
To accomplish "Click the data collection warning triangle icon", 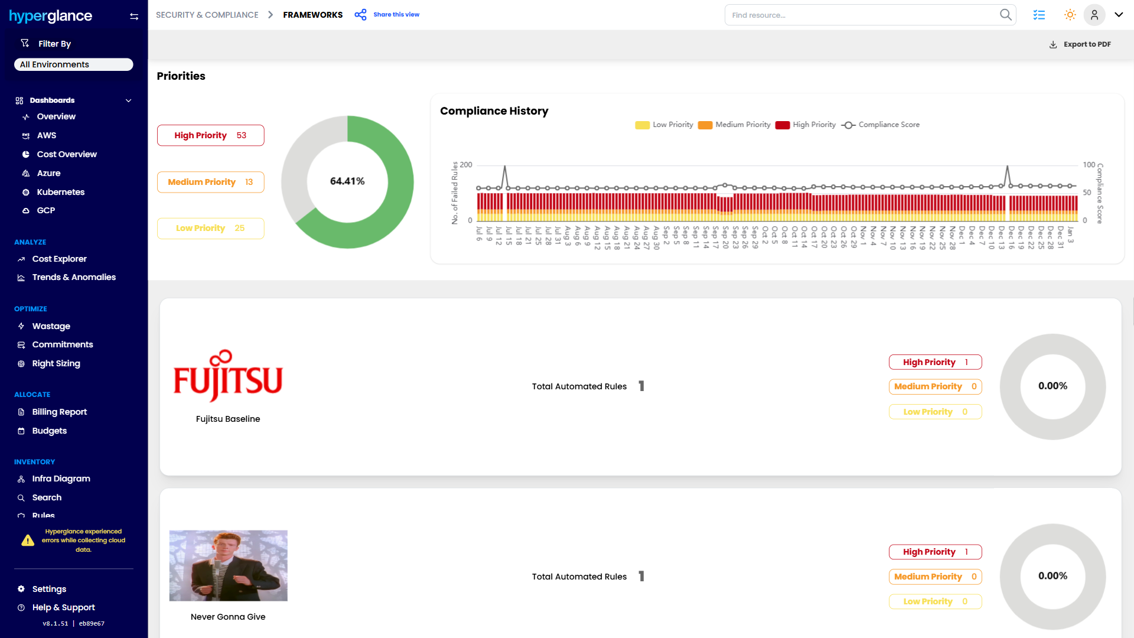I will click(x=28, y=541).
